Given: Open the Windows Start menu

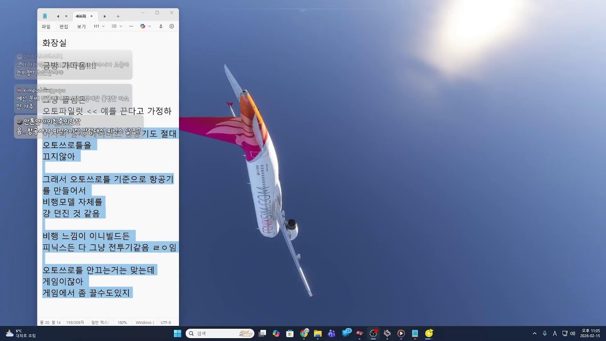Looking at the screenshot, I should tap(178, 333).
